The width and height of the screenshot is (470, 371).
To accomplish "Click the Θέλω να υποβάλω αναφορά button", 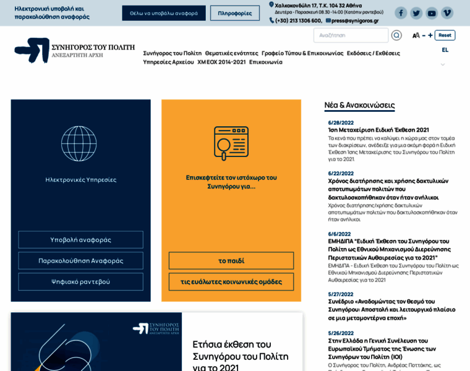I will (x=164, y=13).
